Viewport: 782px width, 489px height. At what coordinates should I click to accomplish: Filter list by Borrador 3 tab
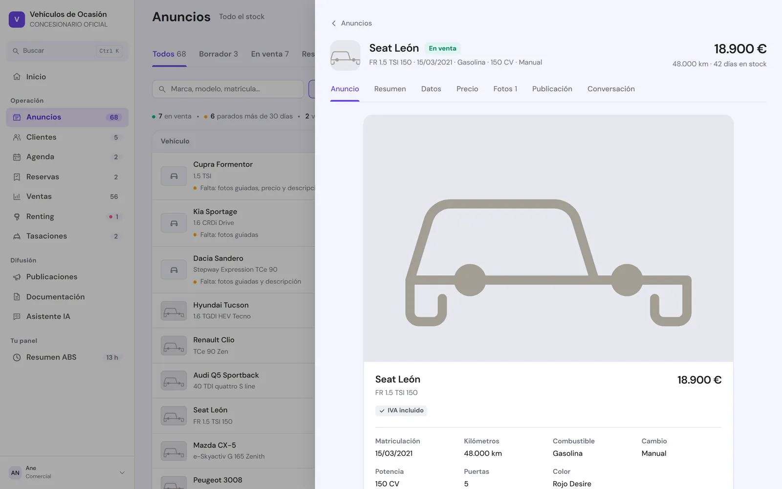point(218,54)
